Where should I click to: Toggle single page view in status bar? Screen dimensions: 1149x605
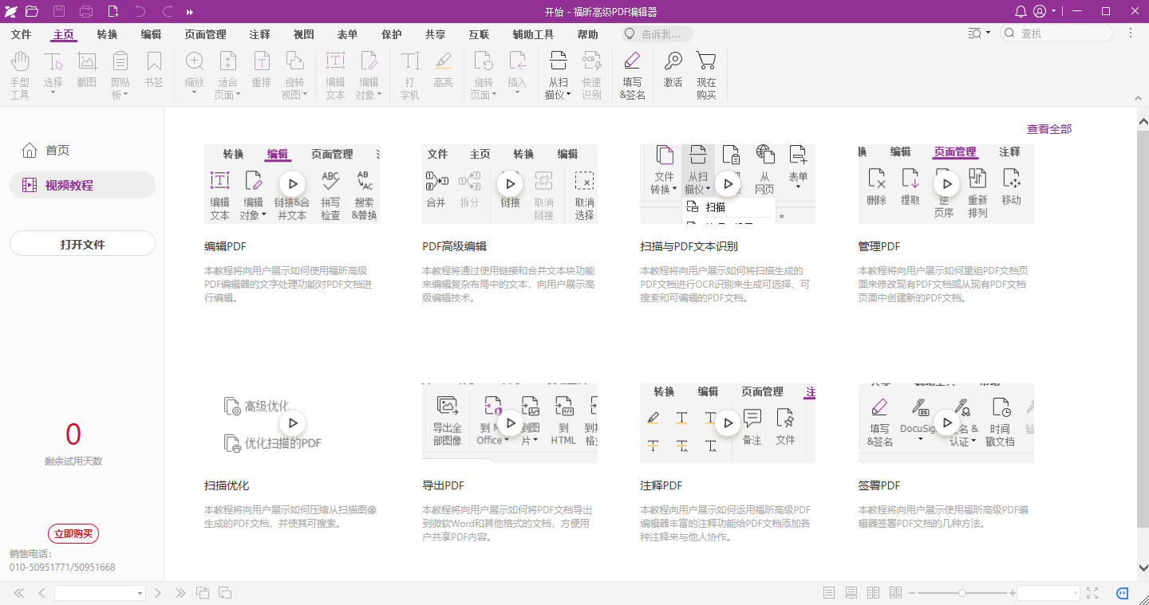829,593
